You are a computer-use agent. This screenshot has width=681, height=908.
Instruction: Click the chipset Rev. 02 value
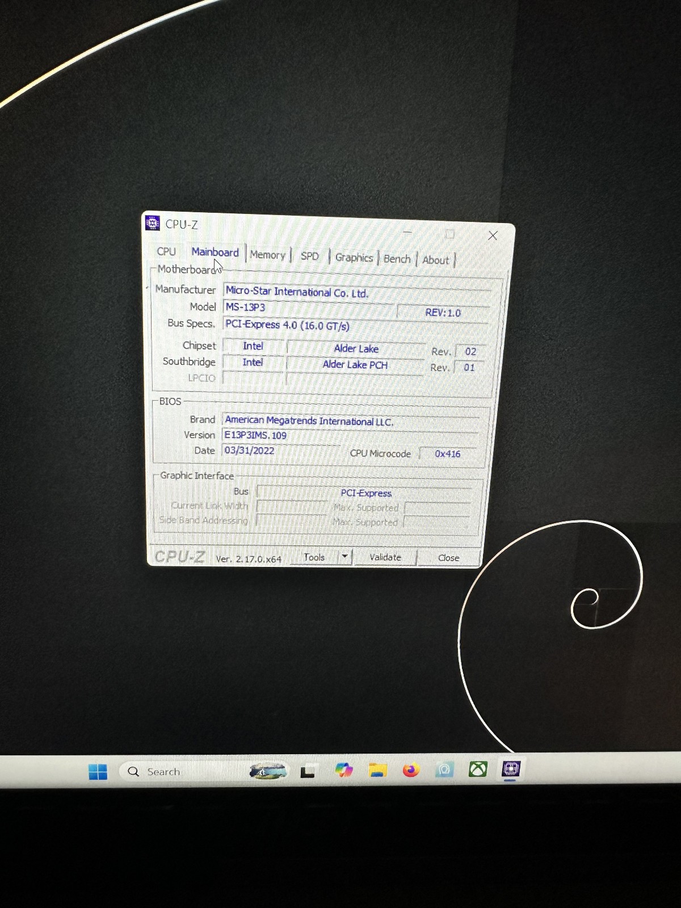(470, 351)
